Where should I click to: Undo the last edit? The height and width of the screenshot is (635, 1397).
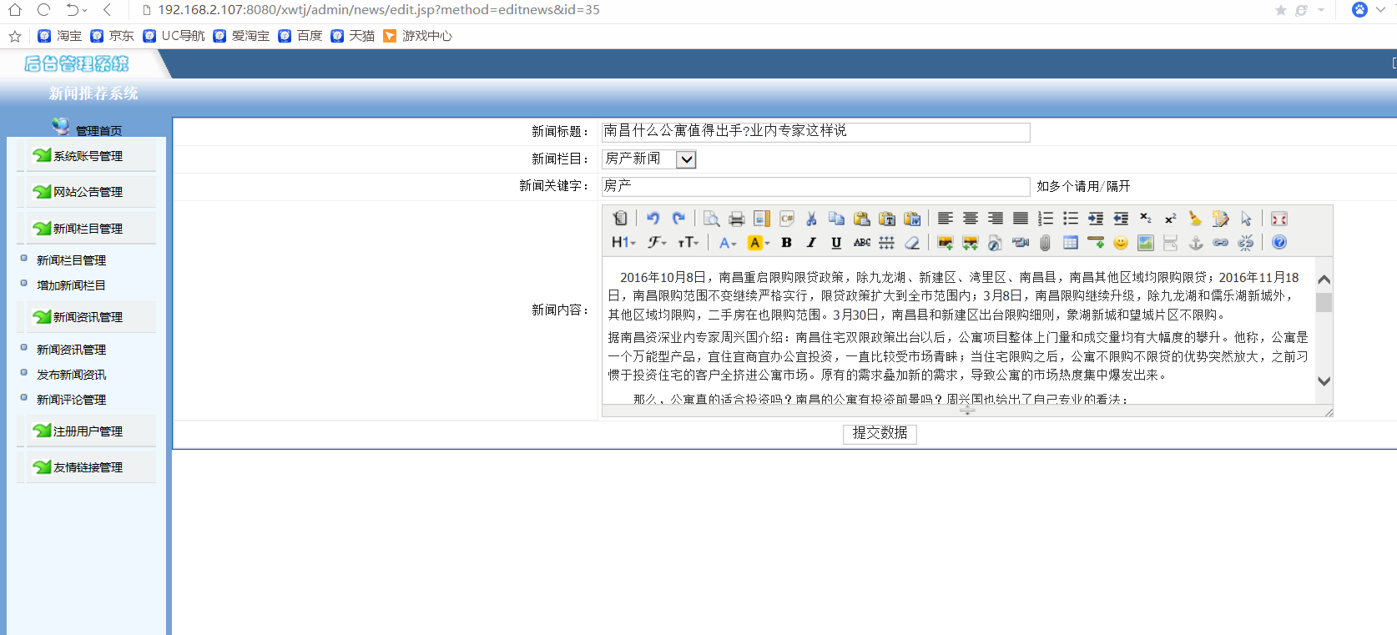653,219
